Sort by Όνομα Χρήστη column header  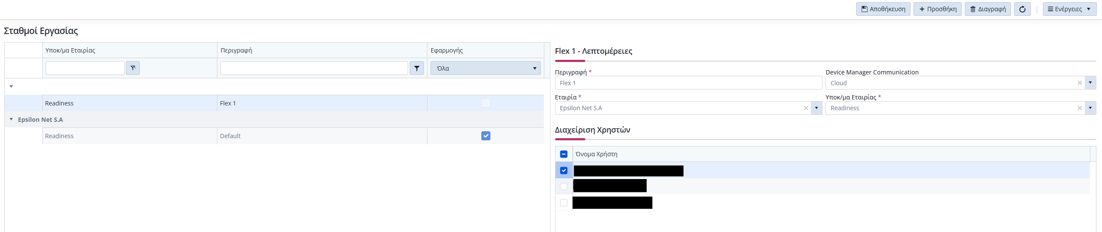coord(831,154)
